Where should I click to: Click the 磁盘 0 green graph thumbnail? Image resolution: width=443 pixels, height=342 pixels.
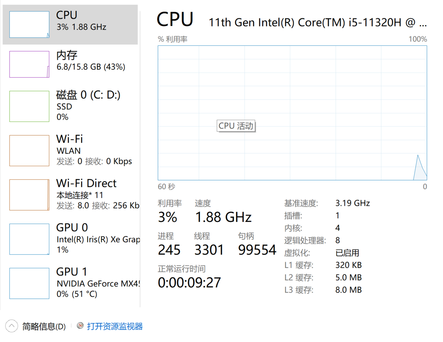(29, 106)
